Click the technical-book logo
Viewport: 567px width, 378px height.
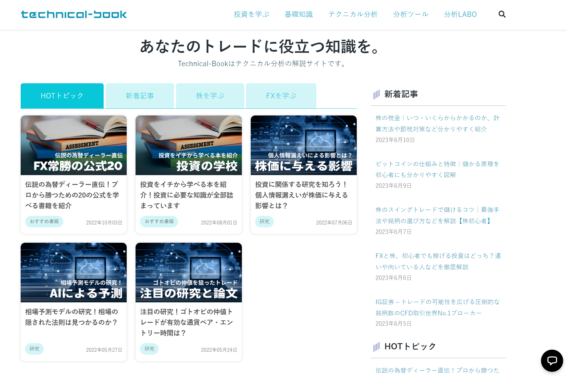[74, 14]
